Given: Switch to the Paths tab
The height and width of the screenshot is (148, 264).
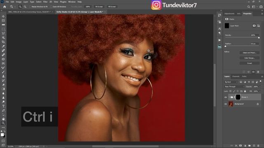Looking at the screenshot, I should pos(244,76).
